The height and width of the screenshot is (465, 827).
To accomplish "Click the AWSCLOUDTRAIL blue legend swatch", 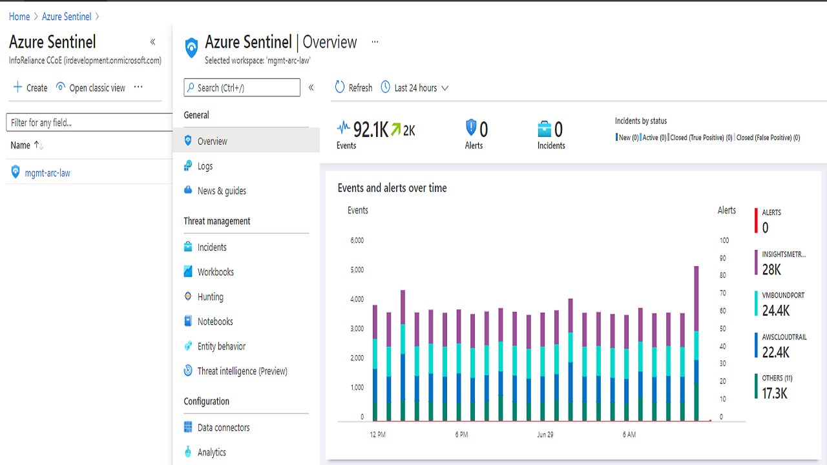I will coord(757,346).
